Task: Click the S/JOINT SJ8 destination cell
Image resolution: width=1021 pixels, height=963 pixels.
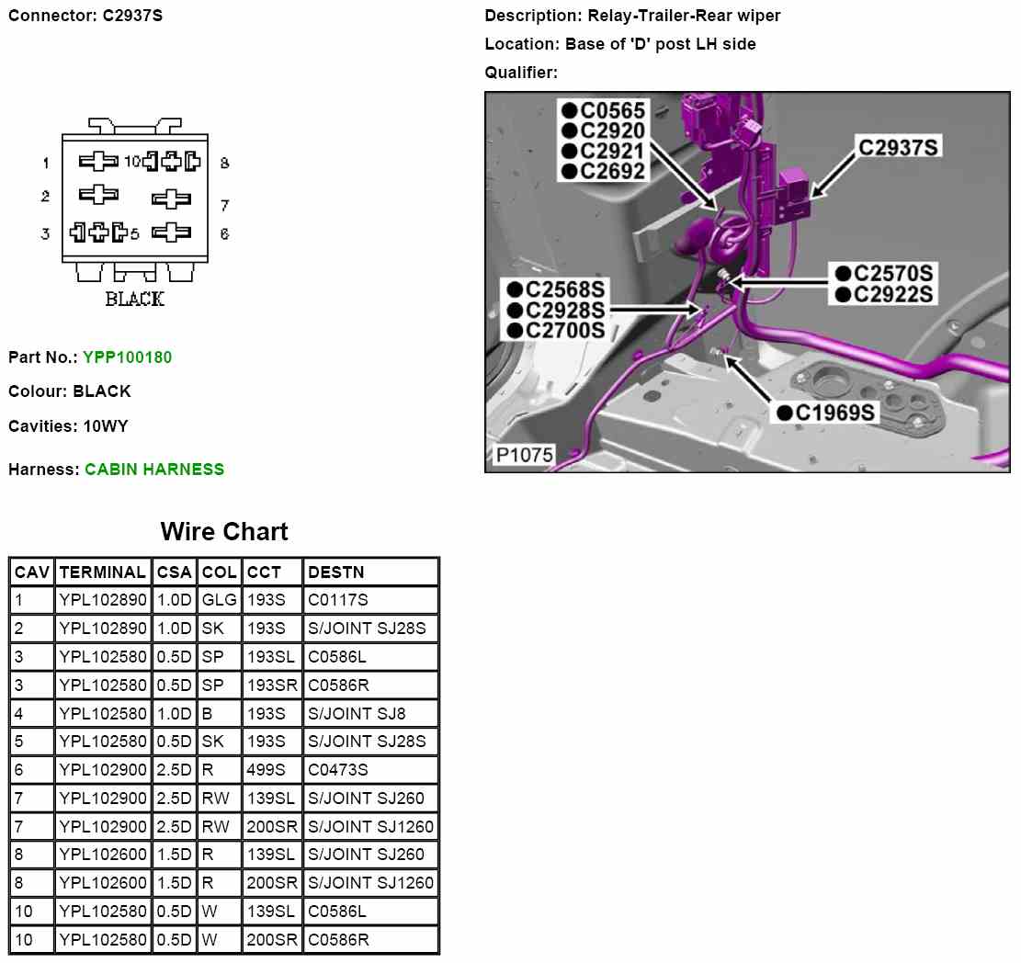Action: (x=357, y=714)
